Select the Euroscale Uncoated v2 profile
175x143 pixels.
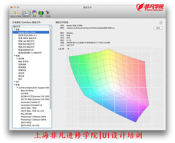(x=32, y=105)
